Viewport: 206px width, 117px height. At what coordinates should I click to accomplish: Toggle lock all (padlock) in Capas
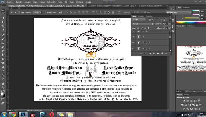tap(148, 28)
